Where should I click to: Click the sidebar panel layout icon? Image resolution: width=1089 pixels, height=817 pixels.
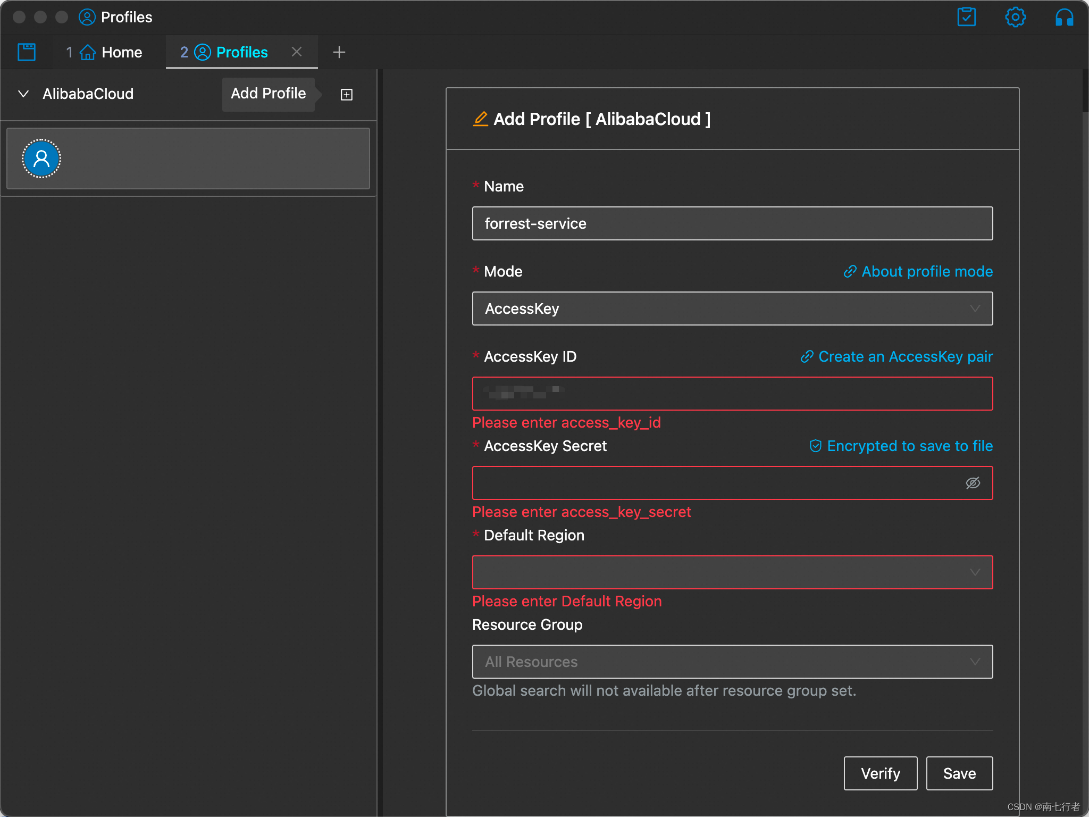(27, 52)
